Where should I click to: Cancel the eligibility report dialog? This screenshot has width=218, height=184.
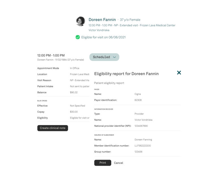coord(118,163)
